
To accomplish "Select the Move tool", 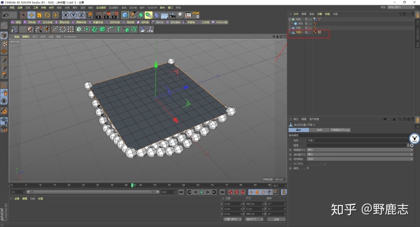I will pyautogui.click(x=32, y=15).
